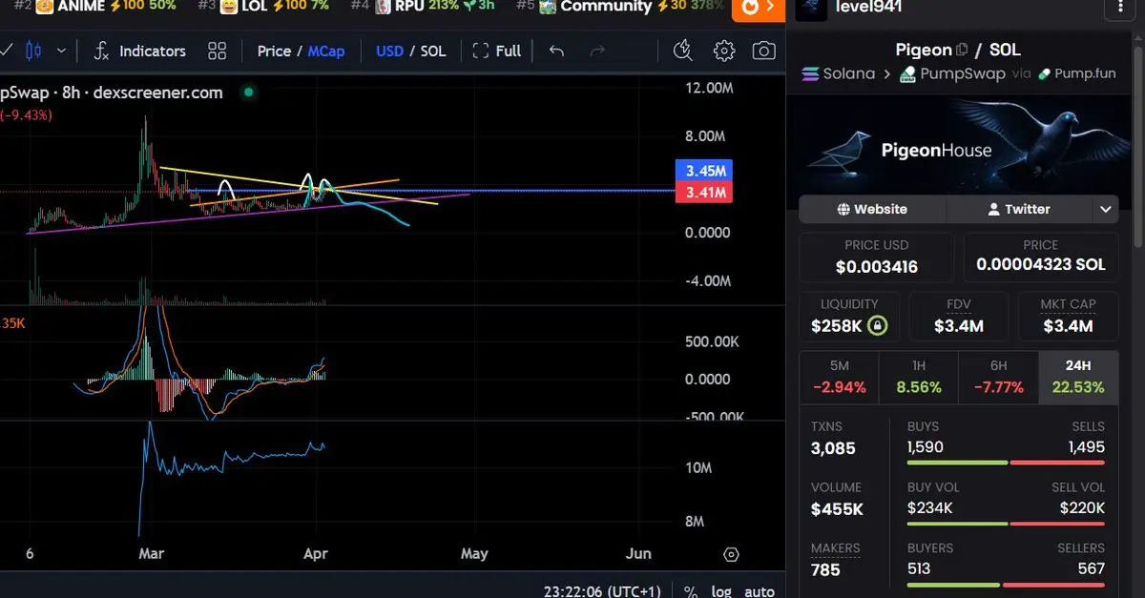Click the PumpSwap DEX label
The height and width of the screenshot is (598, 1145).
click(x=950, y=73)
